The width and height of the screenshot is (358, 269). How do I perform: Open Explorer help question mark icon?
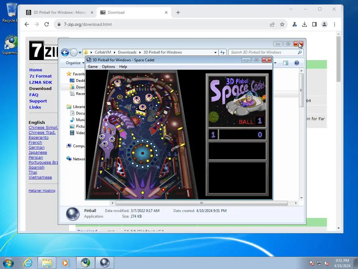(296, 63)
